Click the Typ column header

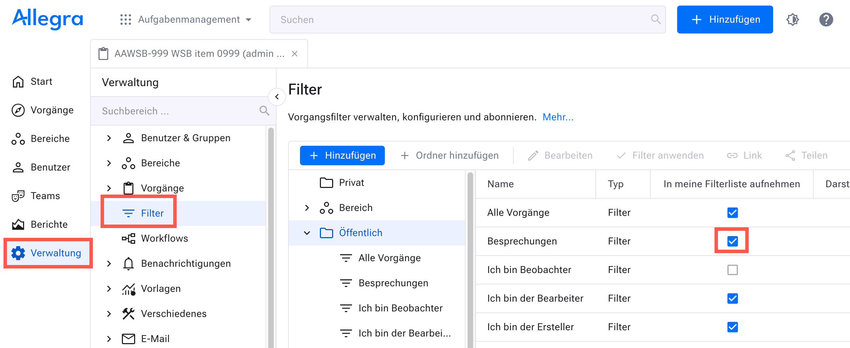coord(623,184)
